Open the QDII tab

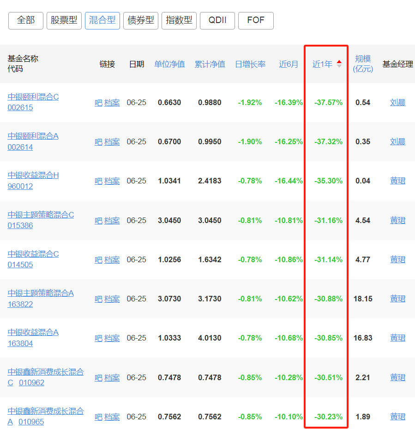click(x=217, y=21)
